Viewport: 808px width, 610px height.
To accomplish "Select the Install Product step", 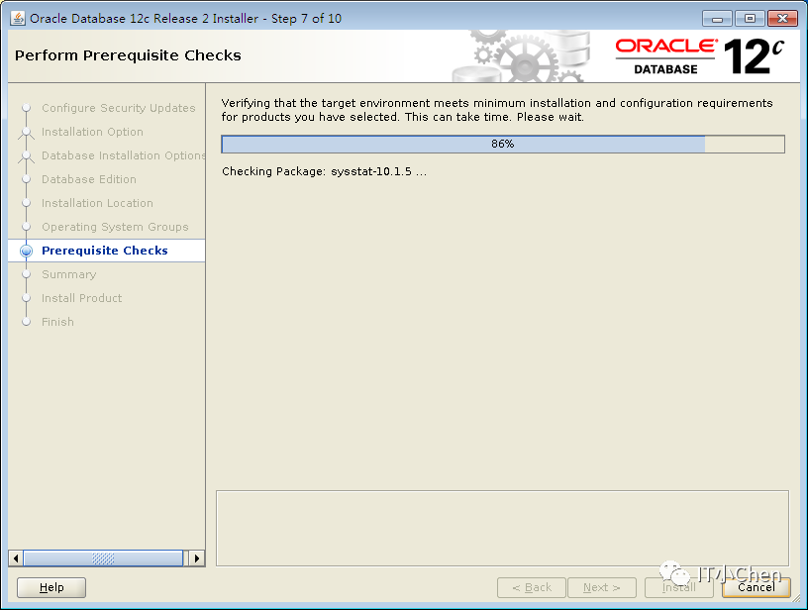I will 82,298.
